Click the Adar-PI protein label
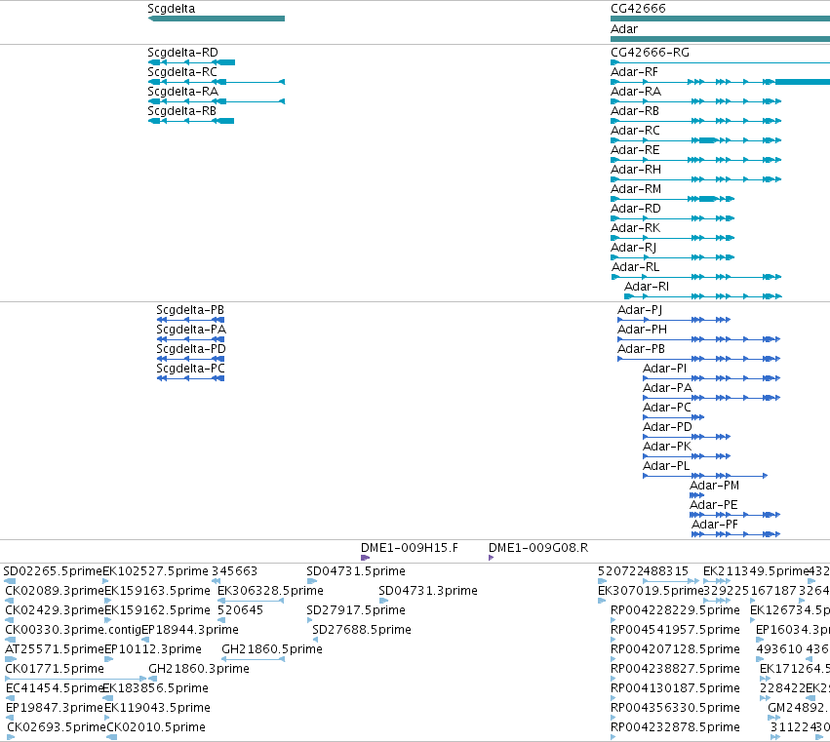The height and width of the screenshot is (742, 830). (x=665, y=369)
